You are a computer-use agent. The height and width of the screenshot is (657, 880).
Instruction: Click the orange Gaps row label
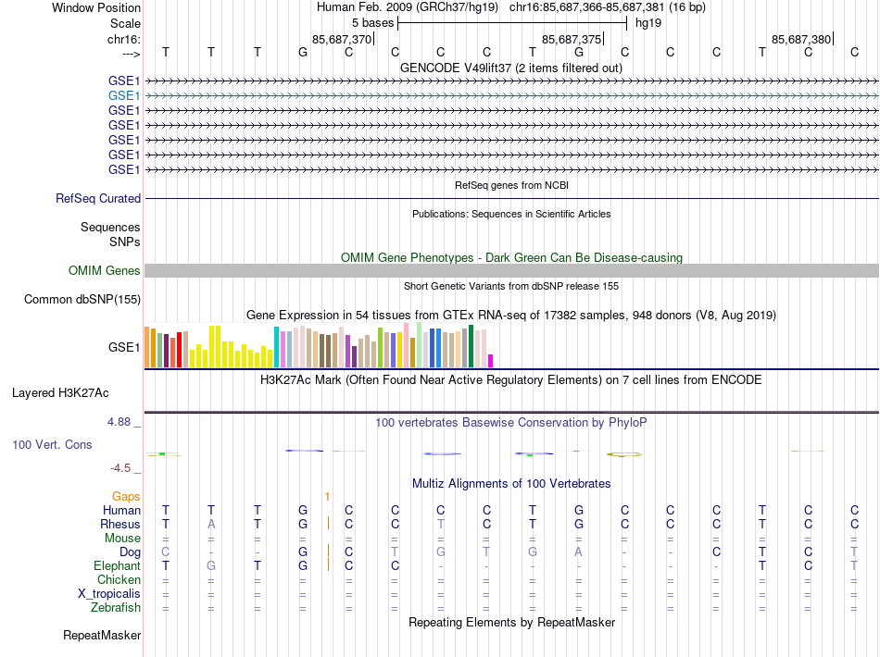pos(126,496)
